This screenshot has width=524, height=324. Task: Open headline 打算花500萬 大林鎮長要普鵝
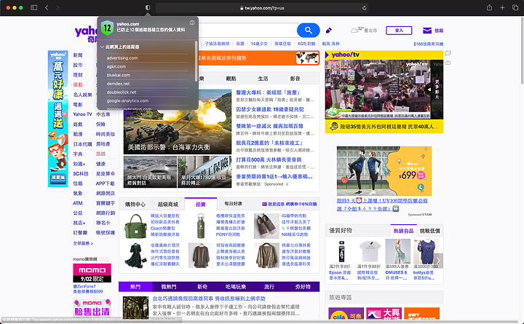(x=269, y=159)
